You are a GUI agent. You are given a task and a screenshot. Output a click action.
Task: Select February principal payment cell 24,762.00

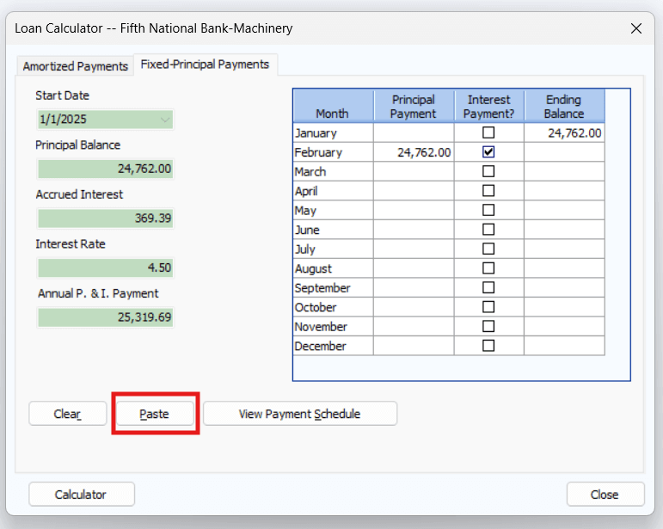pyautogui.click(x=414, y=152)
